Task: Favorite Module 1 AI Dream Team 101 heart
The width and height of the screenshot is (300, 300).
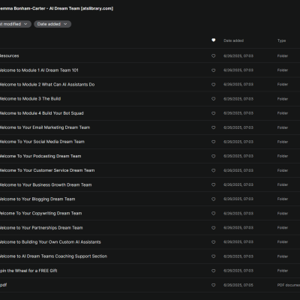Action: pyautogui.click(x=213, y=70)
